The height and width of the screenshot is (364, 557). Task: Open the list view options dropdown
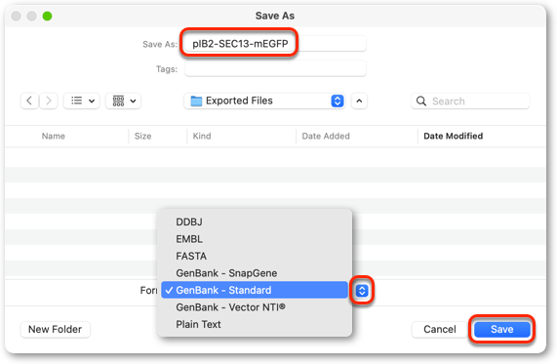click(82, 101)
